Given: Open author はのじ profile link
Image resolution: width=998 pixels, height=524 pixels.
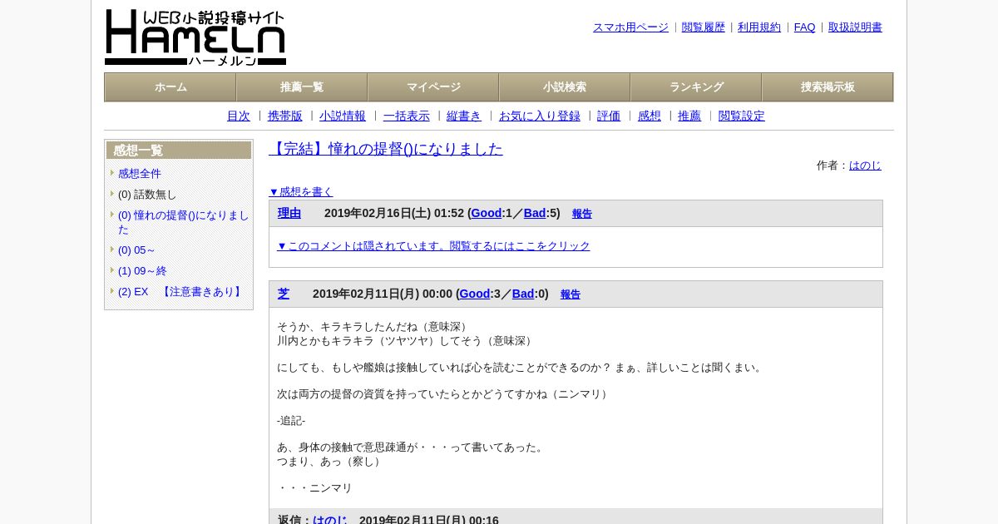Looking at the screenshot, I should tap(865, 166).
